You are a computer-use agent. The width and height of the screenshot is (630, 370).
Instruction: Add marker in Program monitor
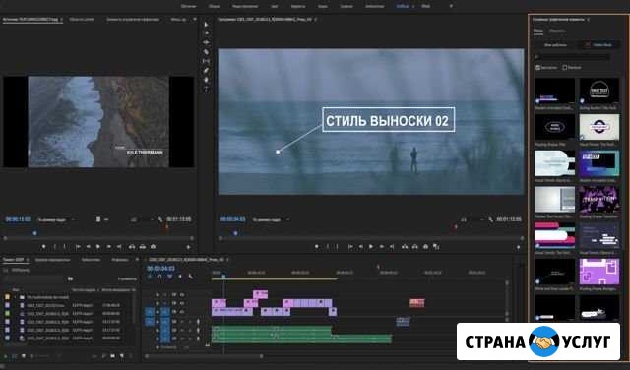tap(317, 247)
